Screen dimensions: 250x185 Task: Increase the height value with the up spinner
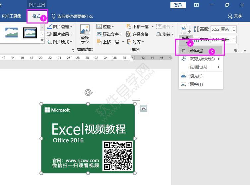[234, 27]
